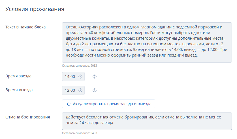Click the clock icon in check-out time field
Screen dimensions: 237x139
pos(80,90)
